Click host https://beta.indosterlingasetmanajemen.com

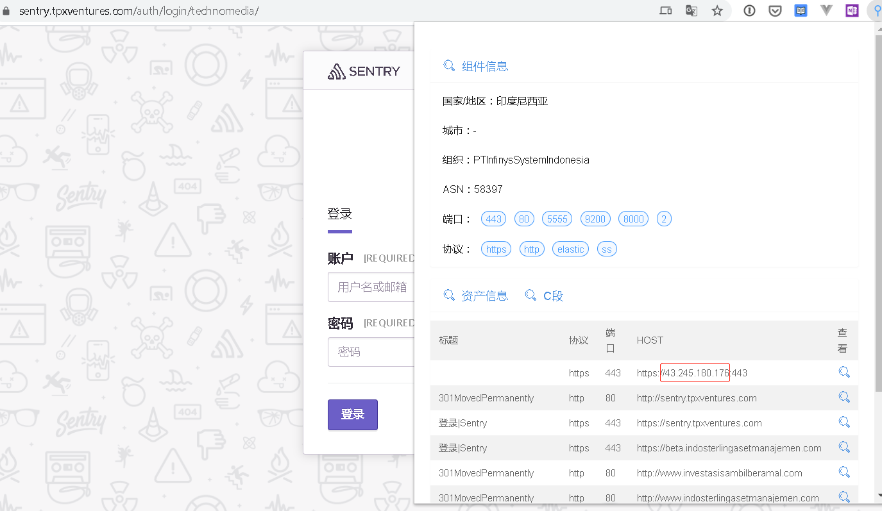coord(729,448)
